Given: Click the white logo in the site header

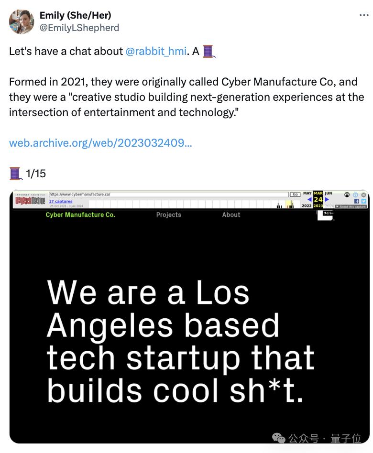Looking at the screenshot, I should tap(325, 215).
